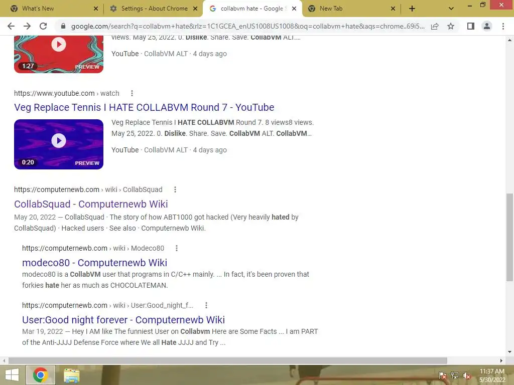The width and height of the screenshot is (514, 385).
Task: Open modeco80 - Computernewb Wiki link
Action: coord(94,263)
